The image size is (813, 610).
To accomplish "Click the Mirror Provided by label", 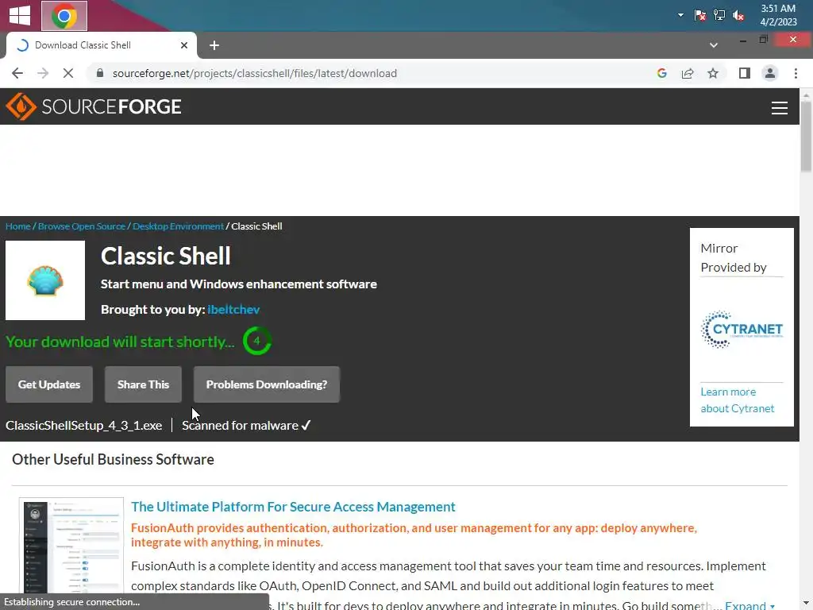I will 733,258.
